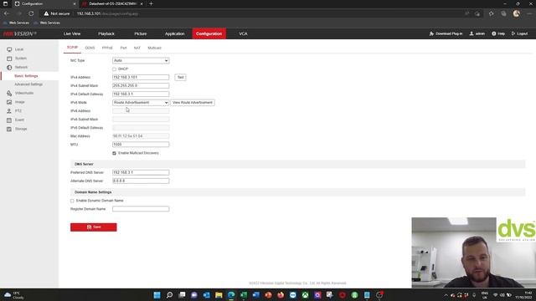Open VCA in top menu
The width and height of the screenshot is (536, 301).
[243, 33]
